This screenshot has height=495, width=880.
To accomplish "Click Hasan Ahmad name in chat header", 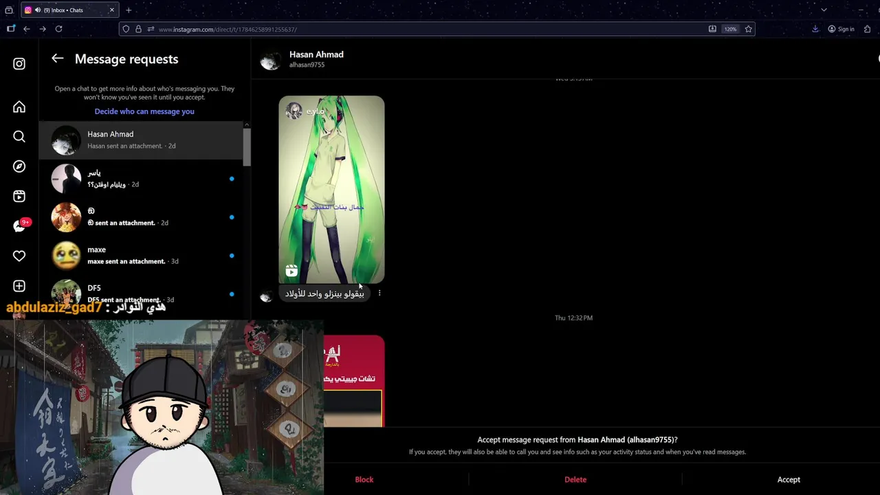I will coord(316,54).
